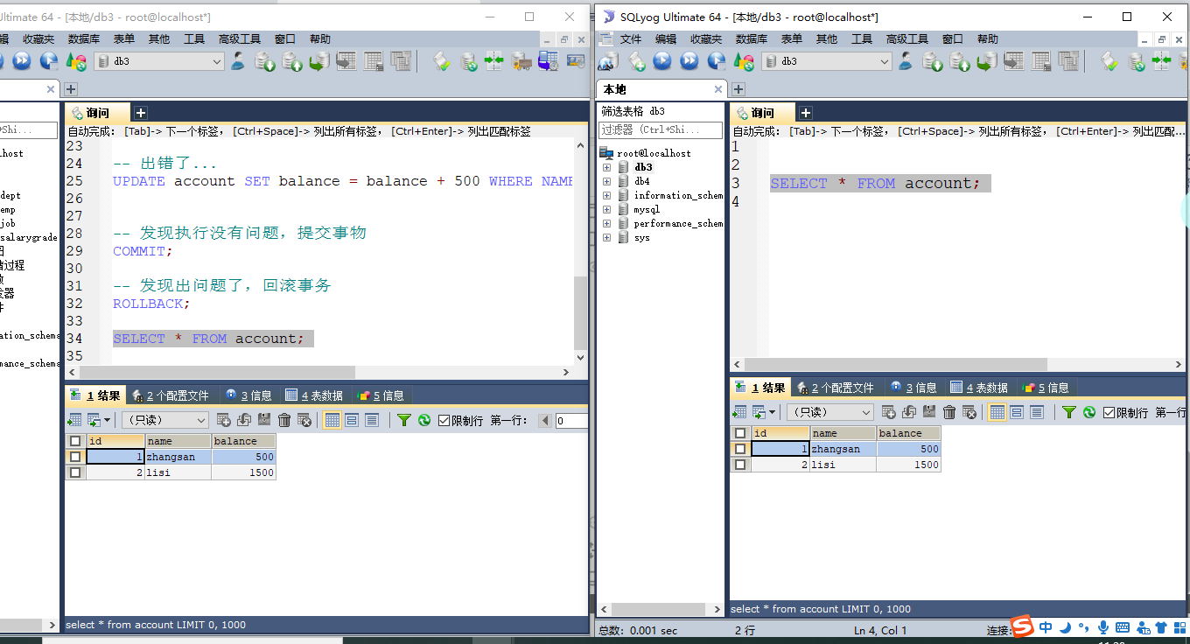1190x644 pixels.
Task: Add new query tab in right window
Action: tap(806, 113)
